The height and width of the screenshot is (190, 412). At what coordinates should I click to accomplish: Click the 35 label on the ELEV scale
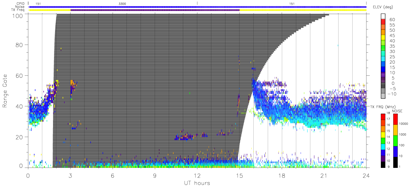coord(392,46)
